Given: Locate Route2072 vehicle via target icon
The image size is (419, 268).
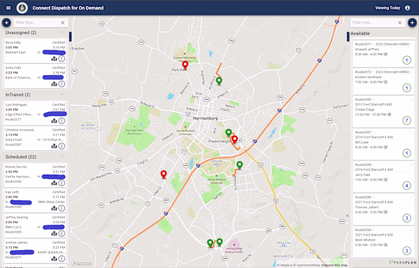Looking at the screenshot, I should [x=385, y=82].
